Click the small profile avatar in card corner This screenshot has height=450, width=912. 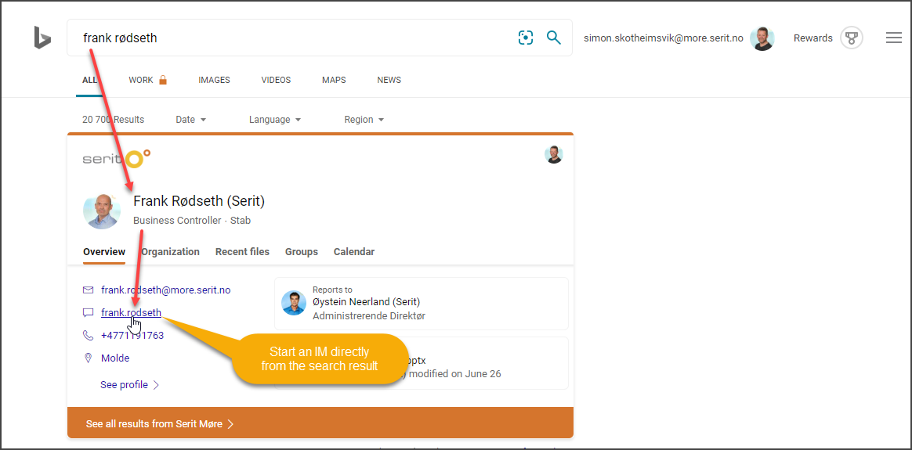(x=554, y=154)
